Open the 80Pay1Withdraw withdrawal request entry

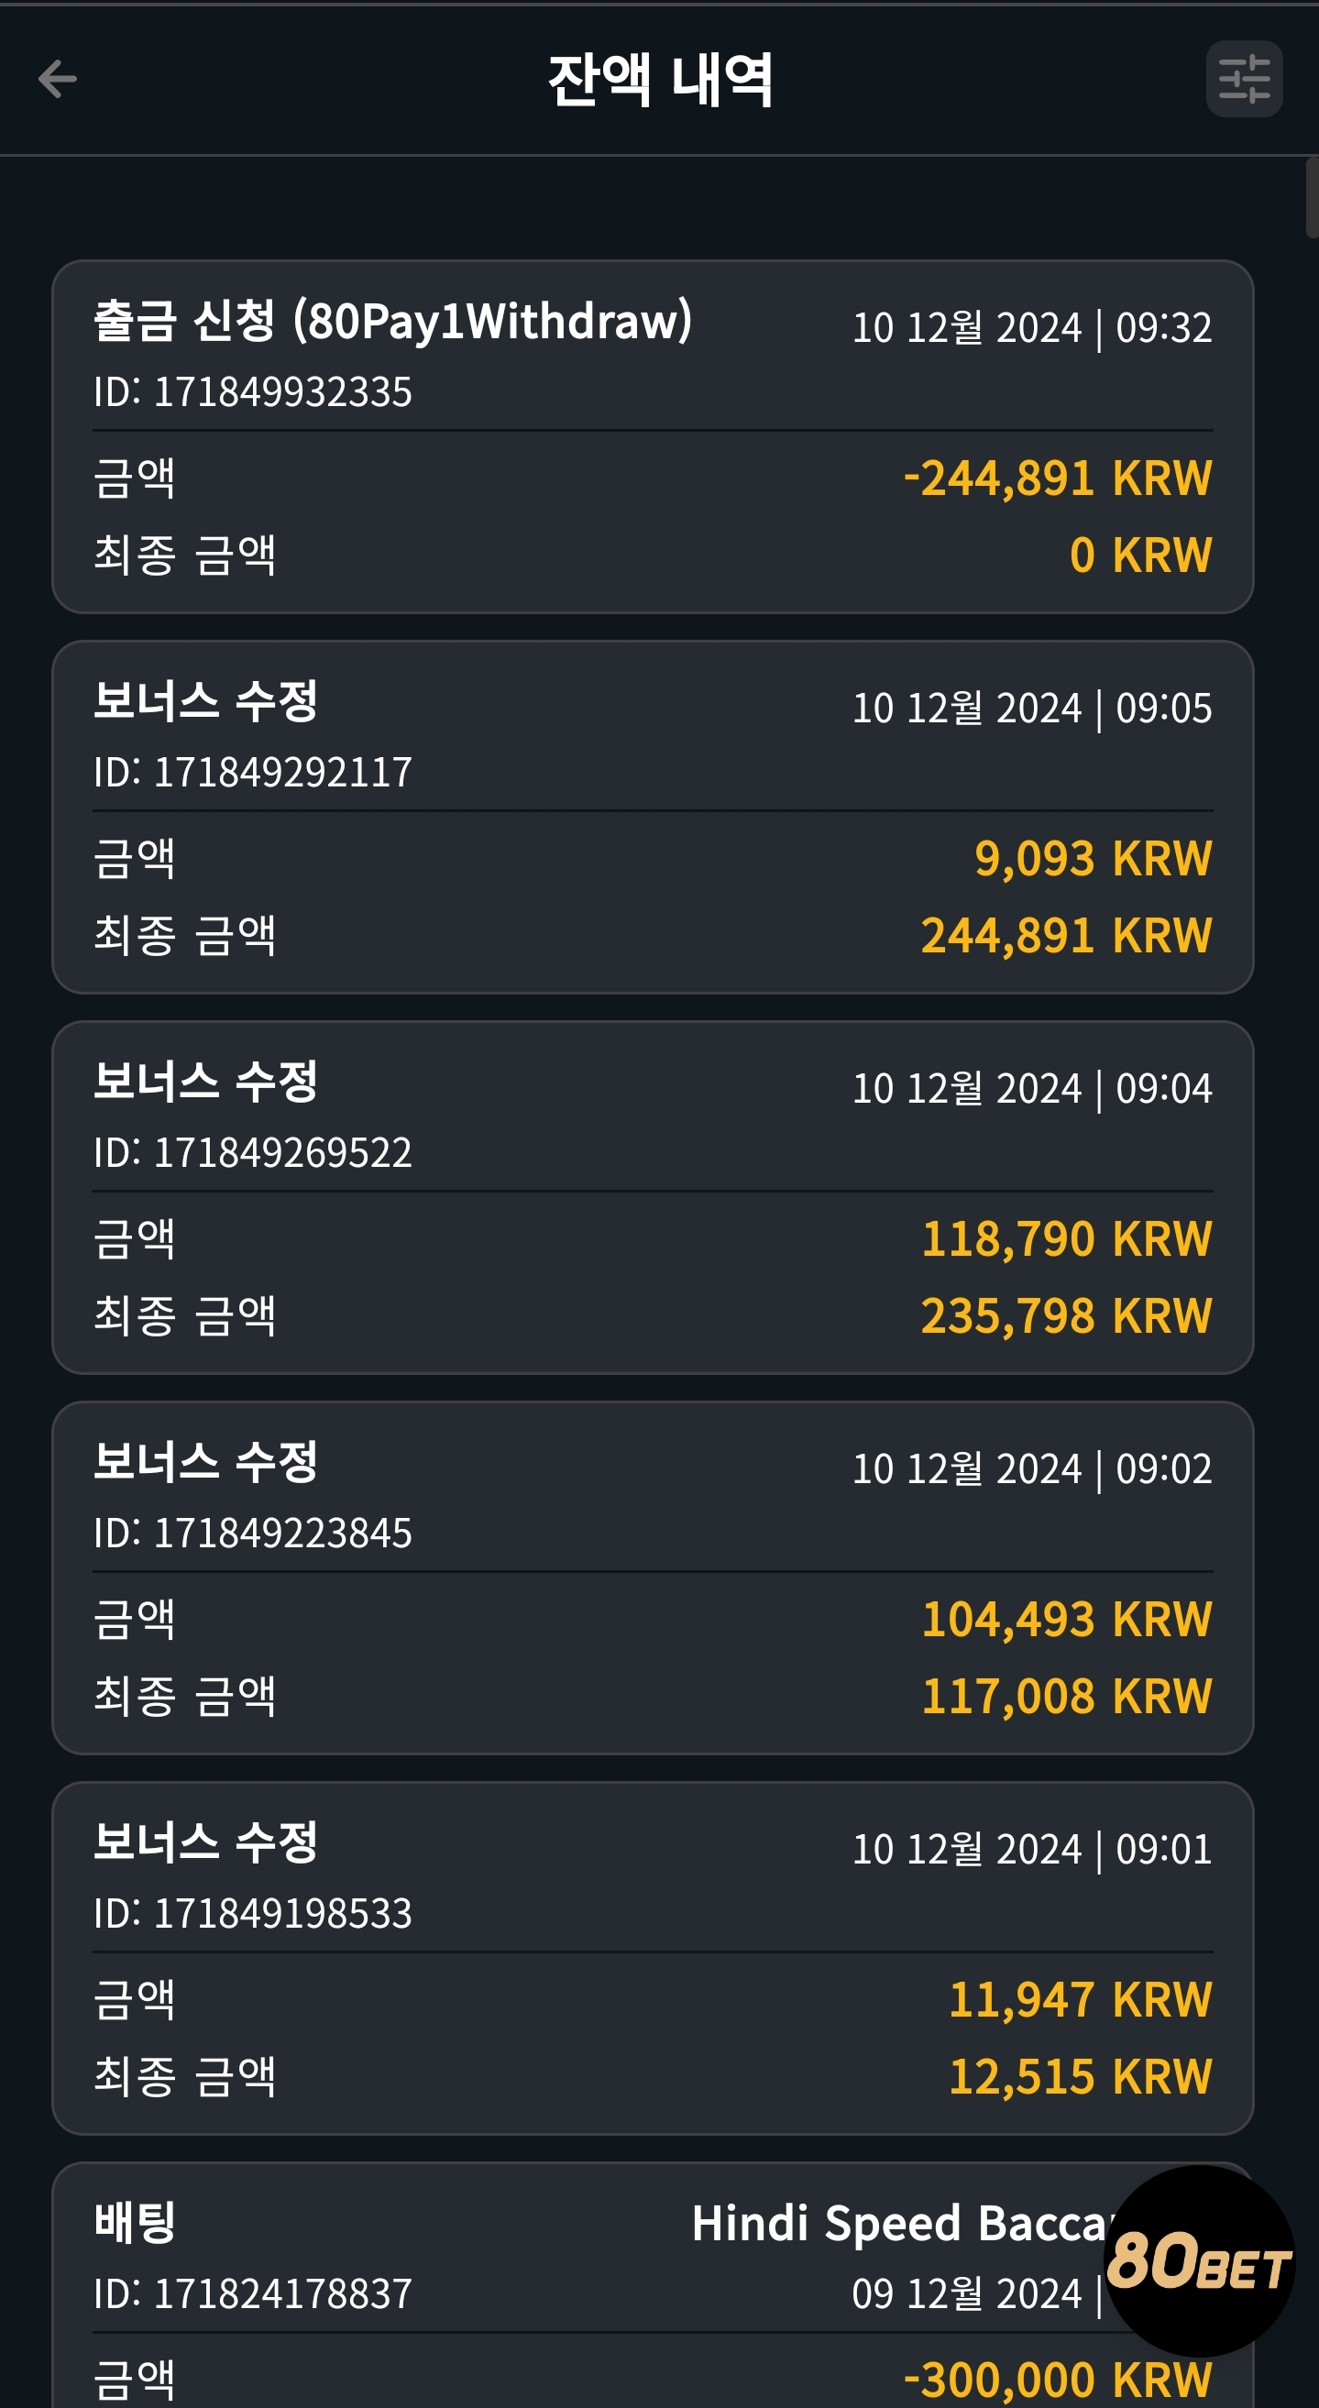653,436
